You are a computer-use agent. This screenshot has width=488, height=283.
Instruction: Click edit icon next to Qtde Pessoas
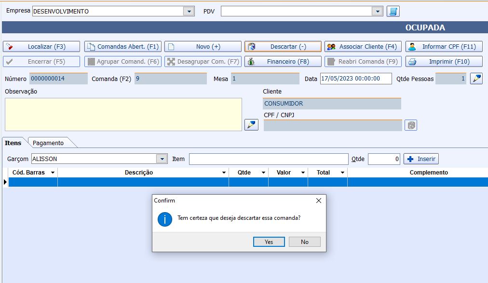click(476, 79)
